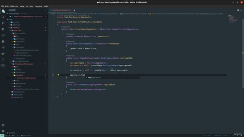
Task: Open the Source Control view
Action: tap(3, 23)
